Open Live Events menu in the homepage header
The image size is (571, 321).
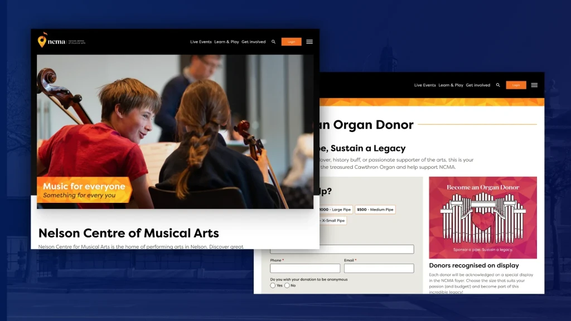click(201, 42)
